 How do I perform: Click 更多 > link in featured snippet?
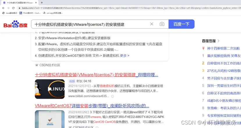pyautogui.click(x=125, y=56)
